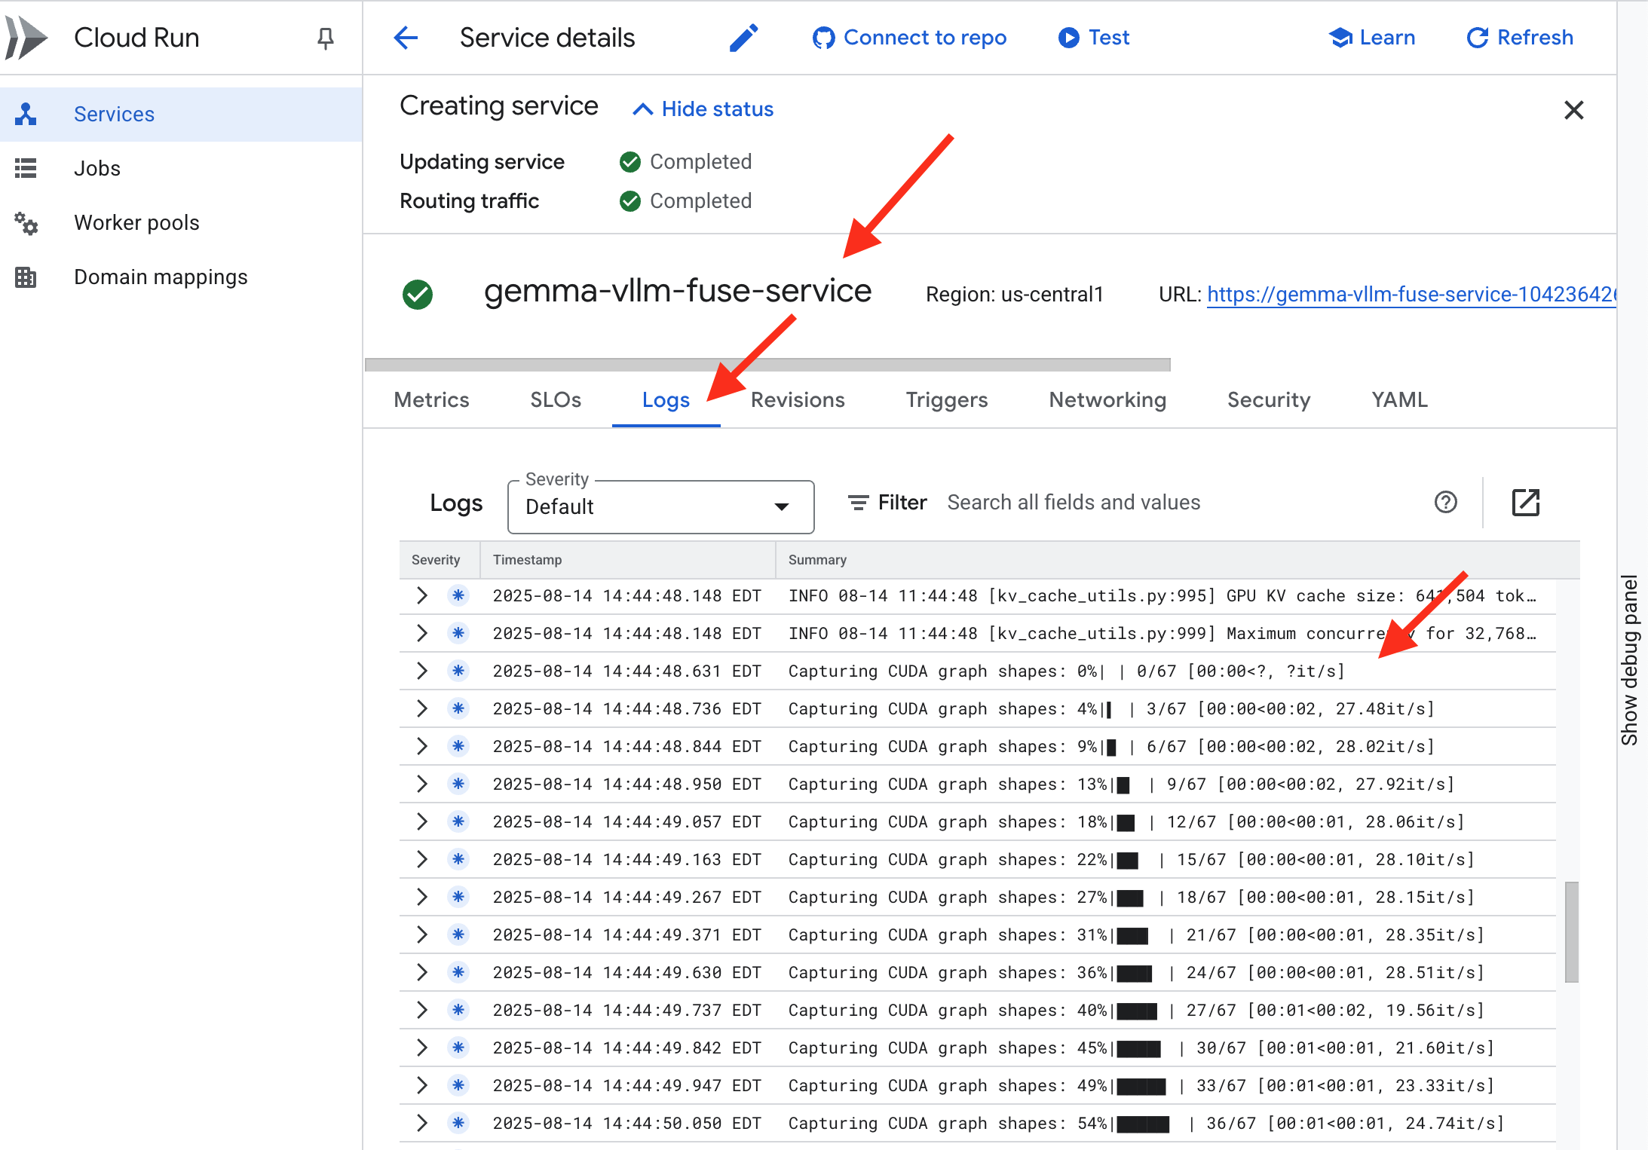Open Domain mappings in the sidebar
Screen dimensions: 1648x1150
(161, 277)
